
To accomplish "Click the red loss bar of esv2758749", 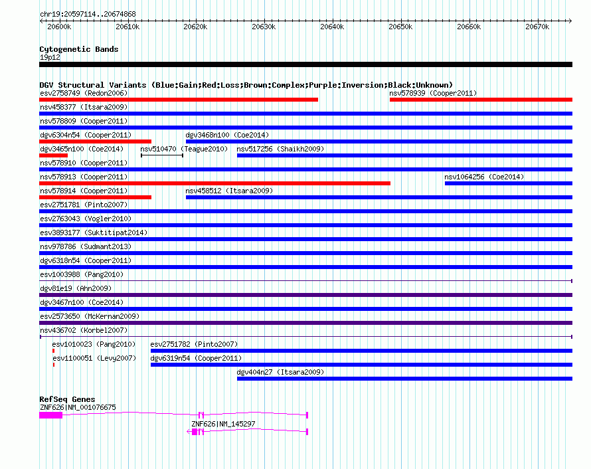I will coord(179,100).
